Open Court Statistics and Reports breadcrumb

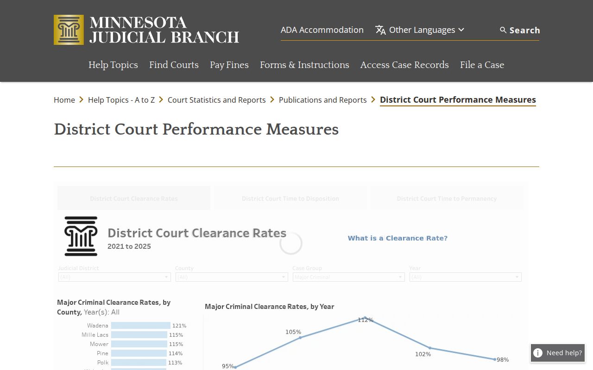click(x=217, y=100)
